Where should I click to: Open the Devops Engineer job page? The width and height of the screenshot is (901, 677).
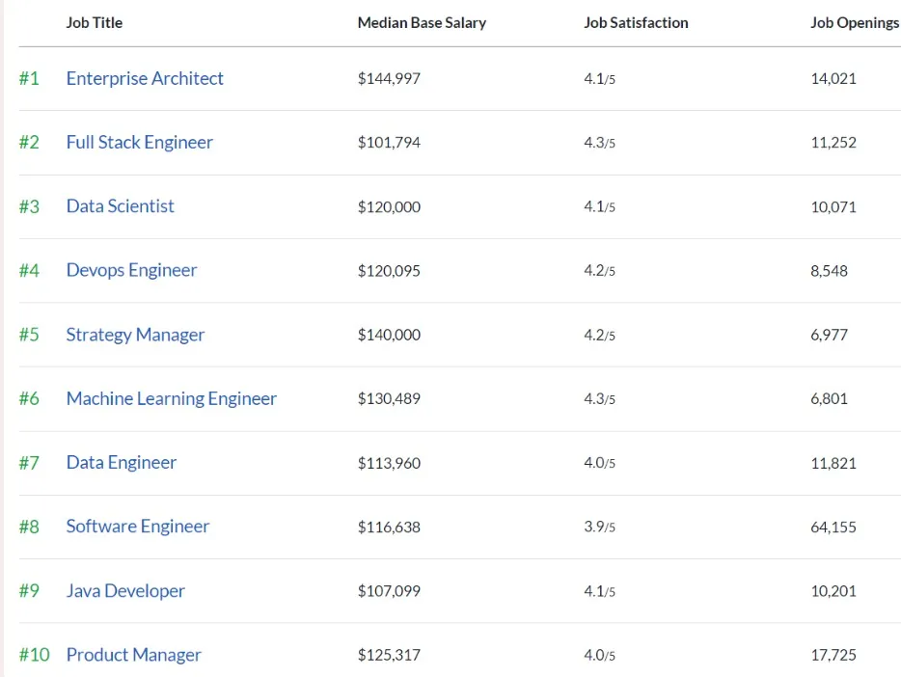point(131,270)
